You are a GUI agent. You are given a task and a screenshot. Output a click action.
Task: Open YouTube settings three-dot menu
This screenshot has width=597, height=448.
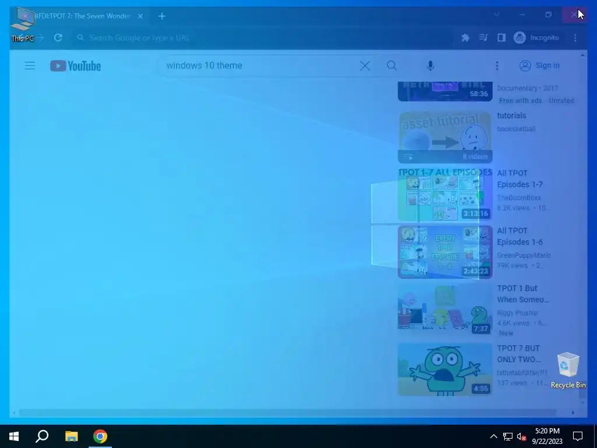click(x=497, y=65)
